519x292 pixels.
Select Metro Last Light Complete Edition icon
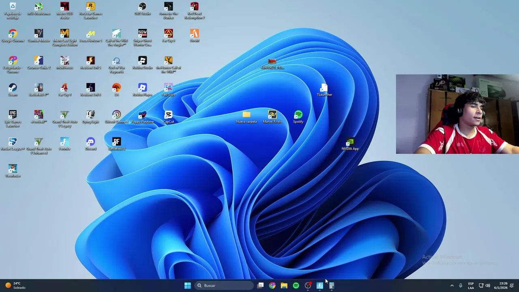coord(64,38)
